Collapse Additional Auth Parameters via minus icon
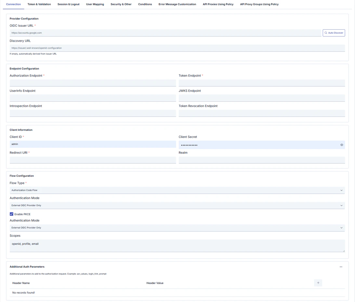Image resolution: width=355 pixels, height=302 pixels. [x=341, y=266]
